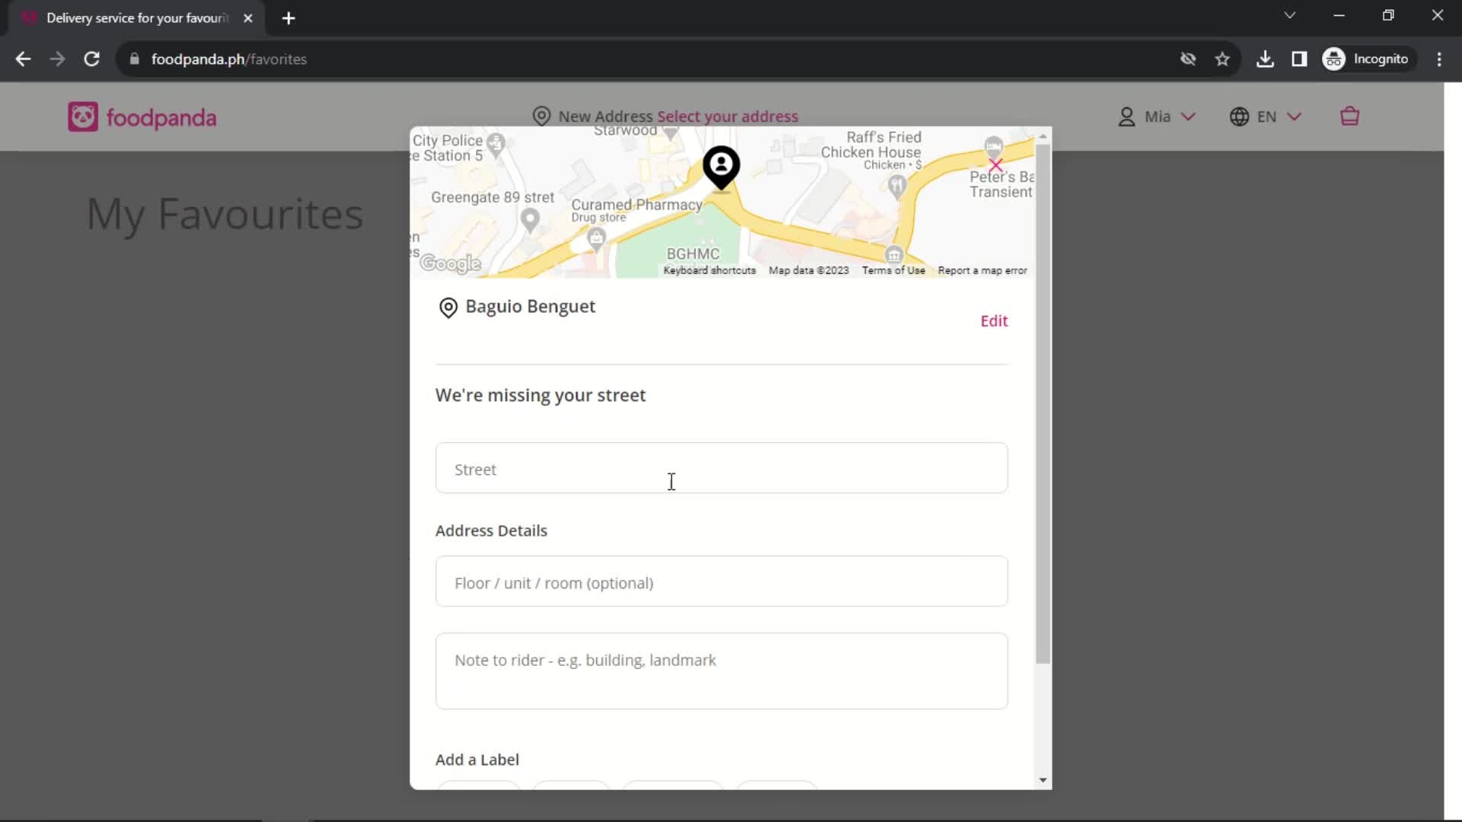This screenshot has width=1462, height=822.
Task: Click the BGHMC label on the map
Action: 693,253
